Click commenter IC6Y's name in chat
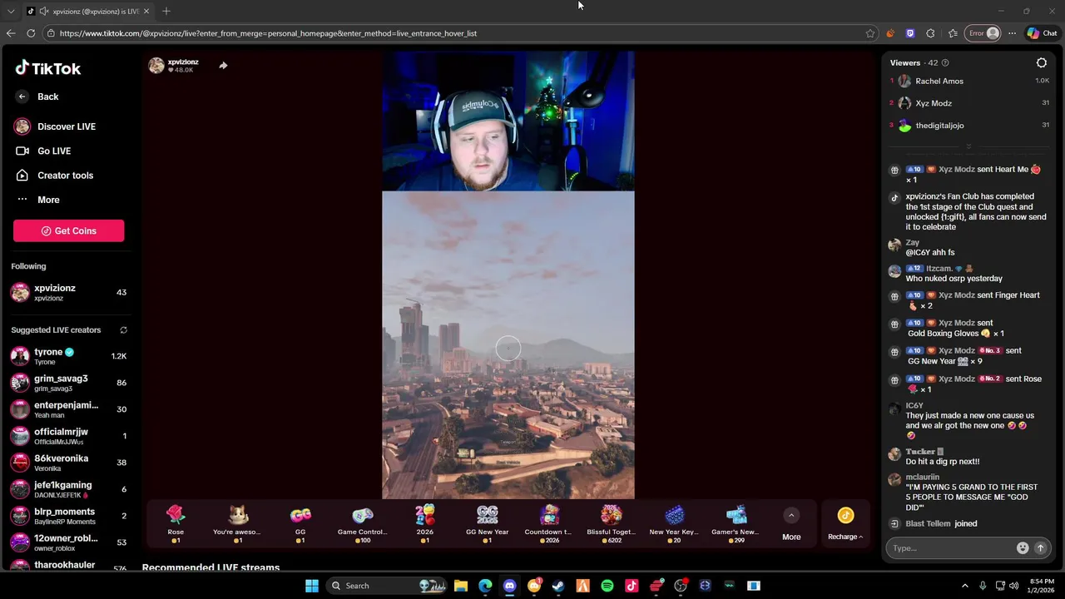The image size is (1065, 599). tap(914, 406)
